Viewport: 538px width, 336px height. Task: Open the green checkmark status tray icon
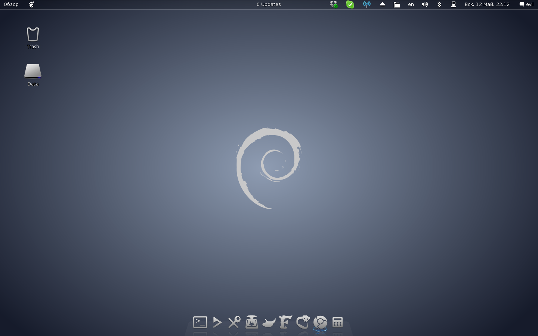point(350,4)
